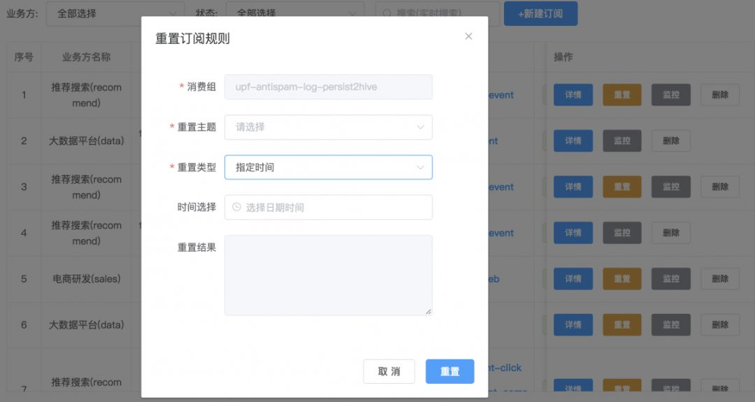Click the 取消 button in dialog
This screenshot has height=402, width=755.
[389, 371]
